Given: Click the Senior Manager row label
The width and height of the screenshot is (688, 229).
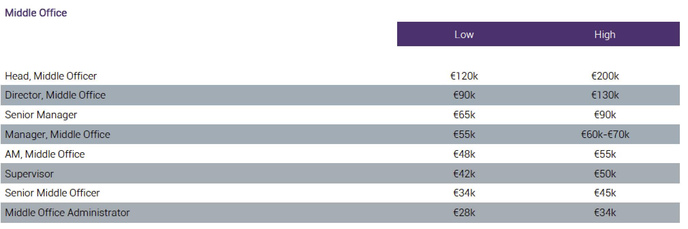Looking at the screenshot, I should point(41,115).
